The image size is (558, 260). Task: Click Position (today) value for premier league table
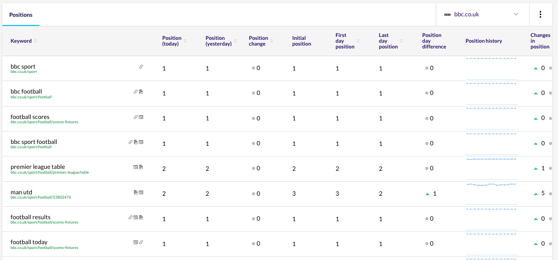(x=164, y=169)
